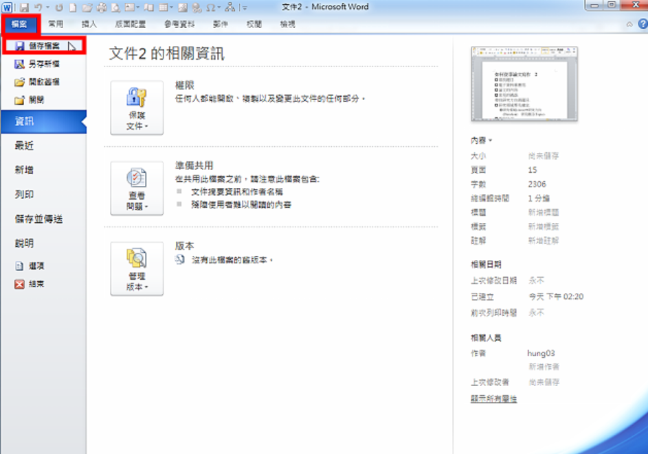Image resolution: width=648 pixels, height=454 pixels.
Task: Switch to the 郵件 Mailings tab
Action: coord(221,24)
